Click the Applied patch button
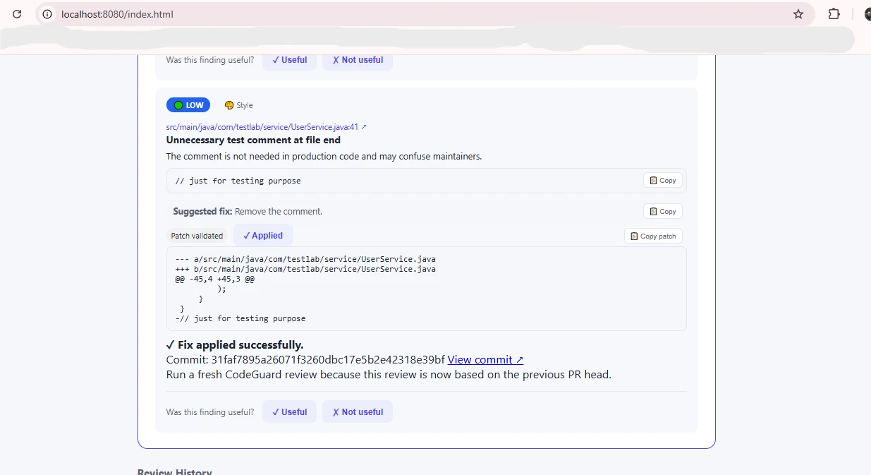The width and height of the screenshot is (871, 475). [263, 236]
